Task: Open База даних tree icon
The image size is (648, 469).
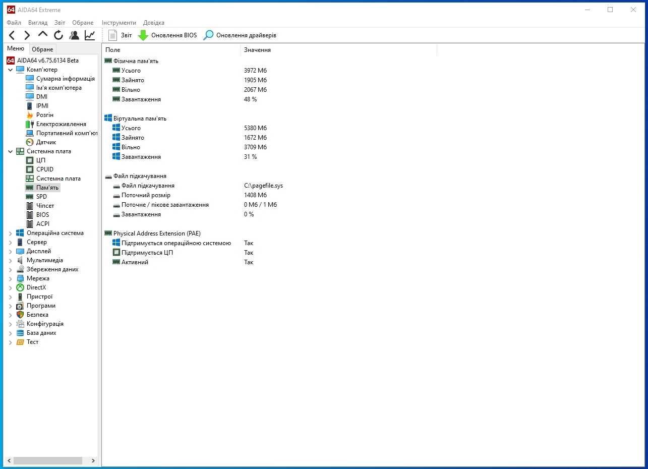Action: click(20, 333)
